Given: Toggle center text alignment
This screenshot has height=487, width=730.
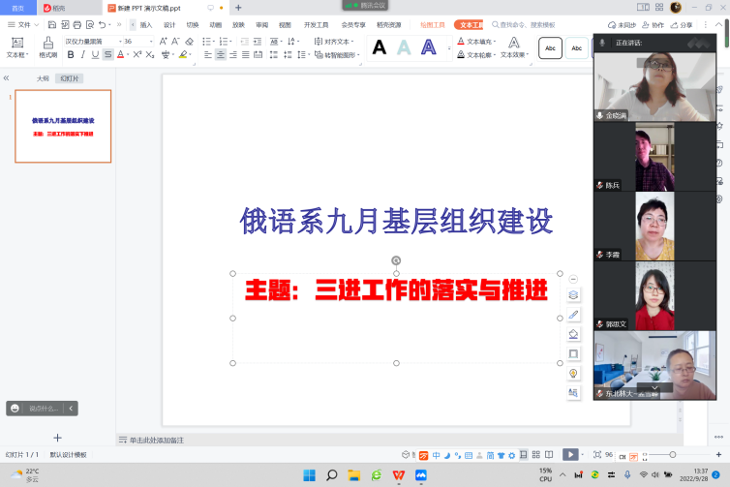Looking at the screenshot, I should click(x=220, y=55).
